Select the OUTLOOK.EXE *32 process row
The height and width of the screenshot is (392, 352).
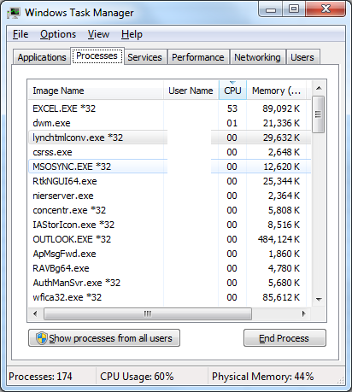170,239
